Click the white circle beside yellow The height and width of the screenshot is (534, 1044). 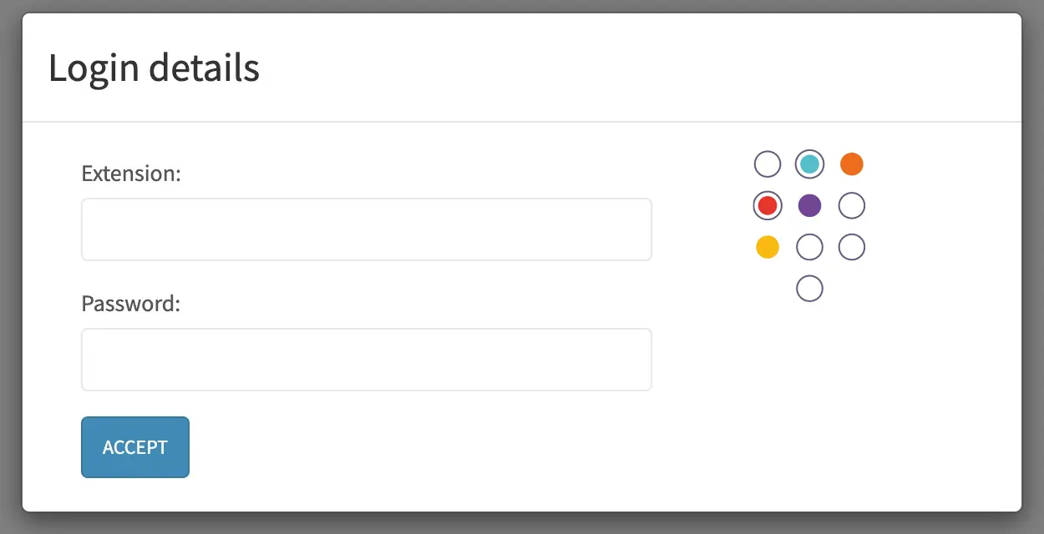pyautogui.click(x=808, y=247)
